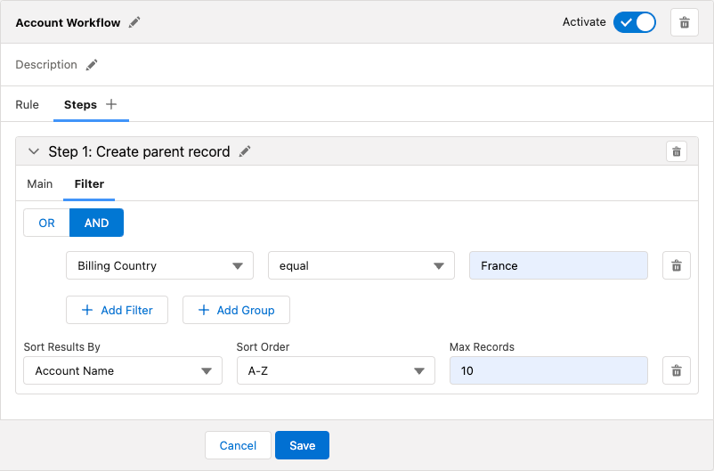Open the equal operator dropdown
This screenshot has width=714, height=471.
[361, 265]
